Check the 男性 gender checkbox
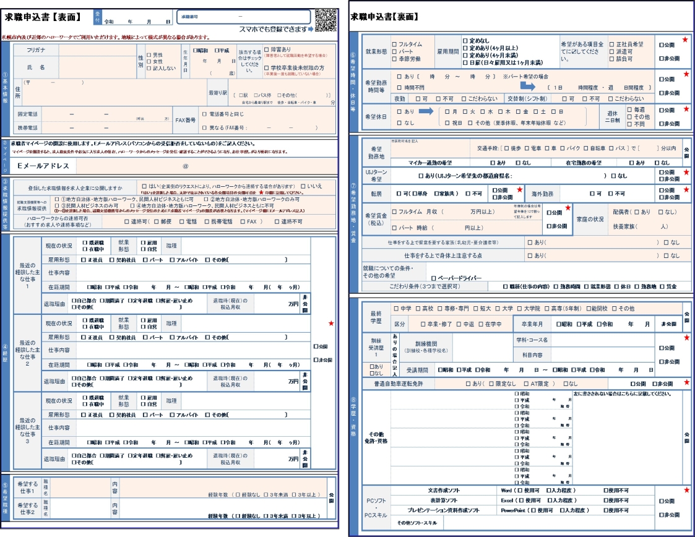Viewport: 695px width, 537px height. pos(149,55)
